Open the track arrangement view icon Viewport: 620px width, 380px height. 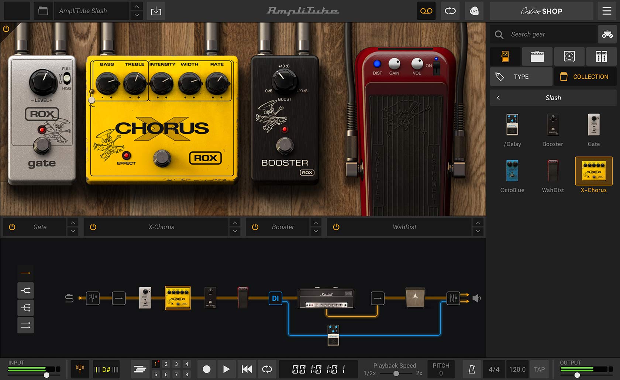pyautogui.click(x=140, y=369)
